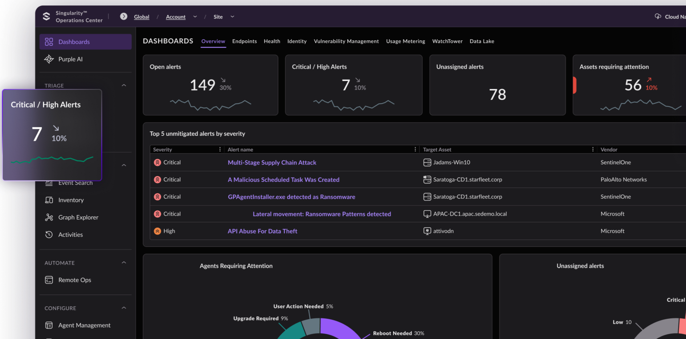Open Graph Explorer from sidebar
The height and width of the screenshot is (339, 686).
(78, 217)
